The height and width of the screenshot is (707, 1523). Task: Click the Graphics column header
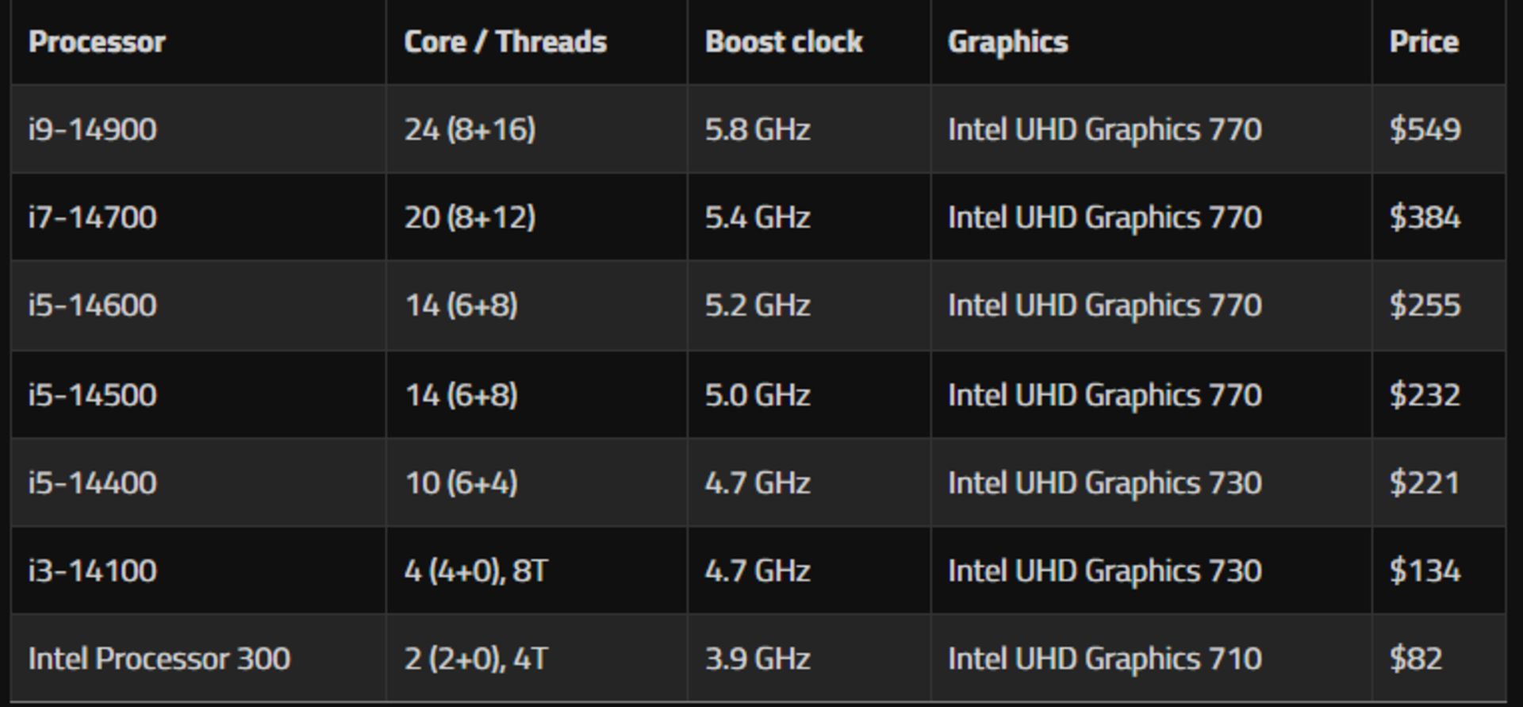(x=1152, y=42)
